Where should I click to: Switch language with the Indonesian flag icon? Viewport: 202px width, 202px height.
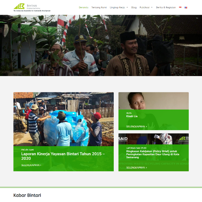tap(180, 7)
